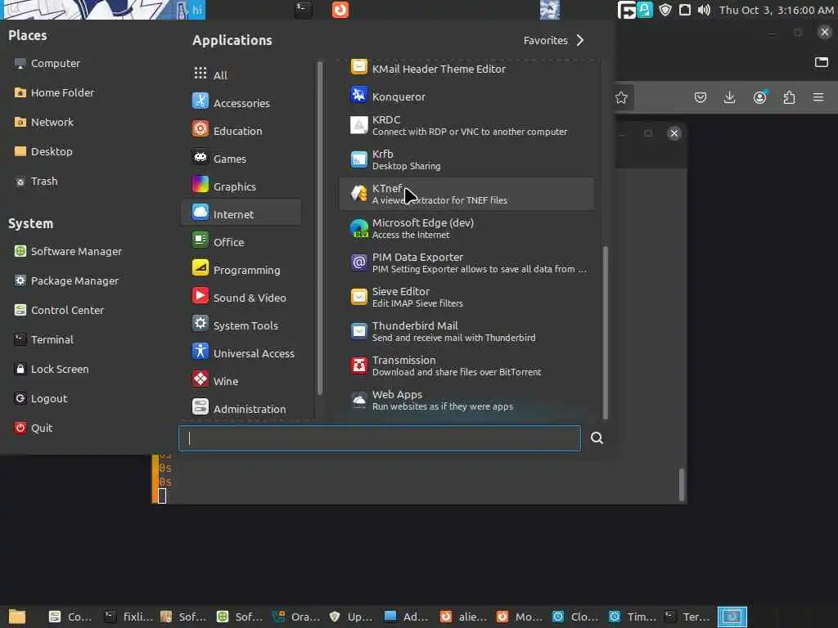Launch PIM Data Exporter
Viewport: 838px width, 628px height.
[466, 262]
